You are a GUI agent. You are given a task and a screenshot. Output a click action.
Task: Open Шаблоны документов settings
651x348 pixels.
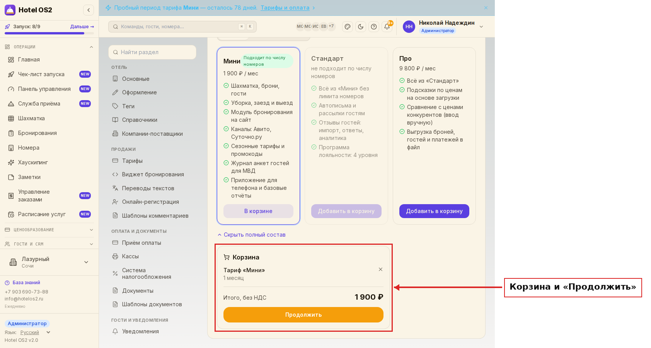click(x=152, y=304)
